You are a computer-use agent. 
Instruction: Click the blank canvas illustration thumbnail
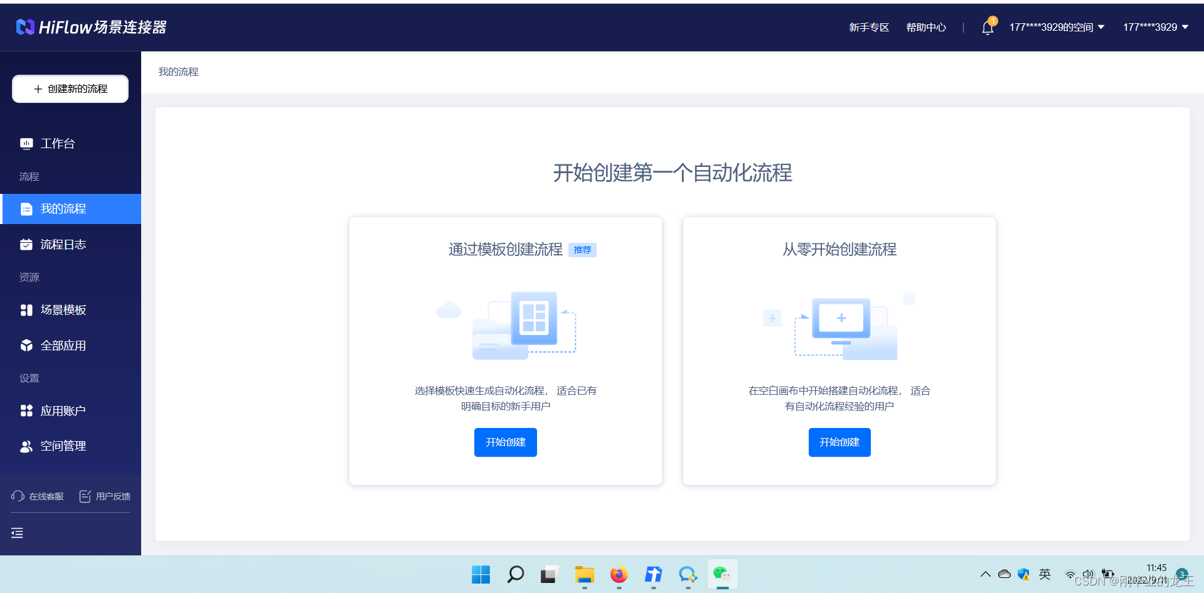pos(839,325)
